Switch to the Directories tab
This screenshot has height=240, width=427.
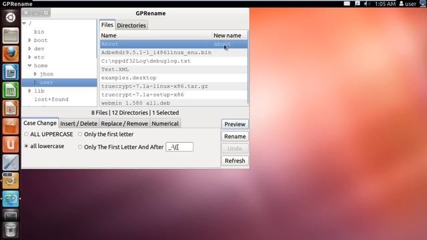coord(131,25)
